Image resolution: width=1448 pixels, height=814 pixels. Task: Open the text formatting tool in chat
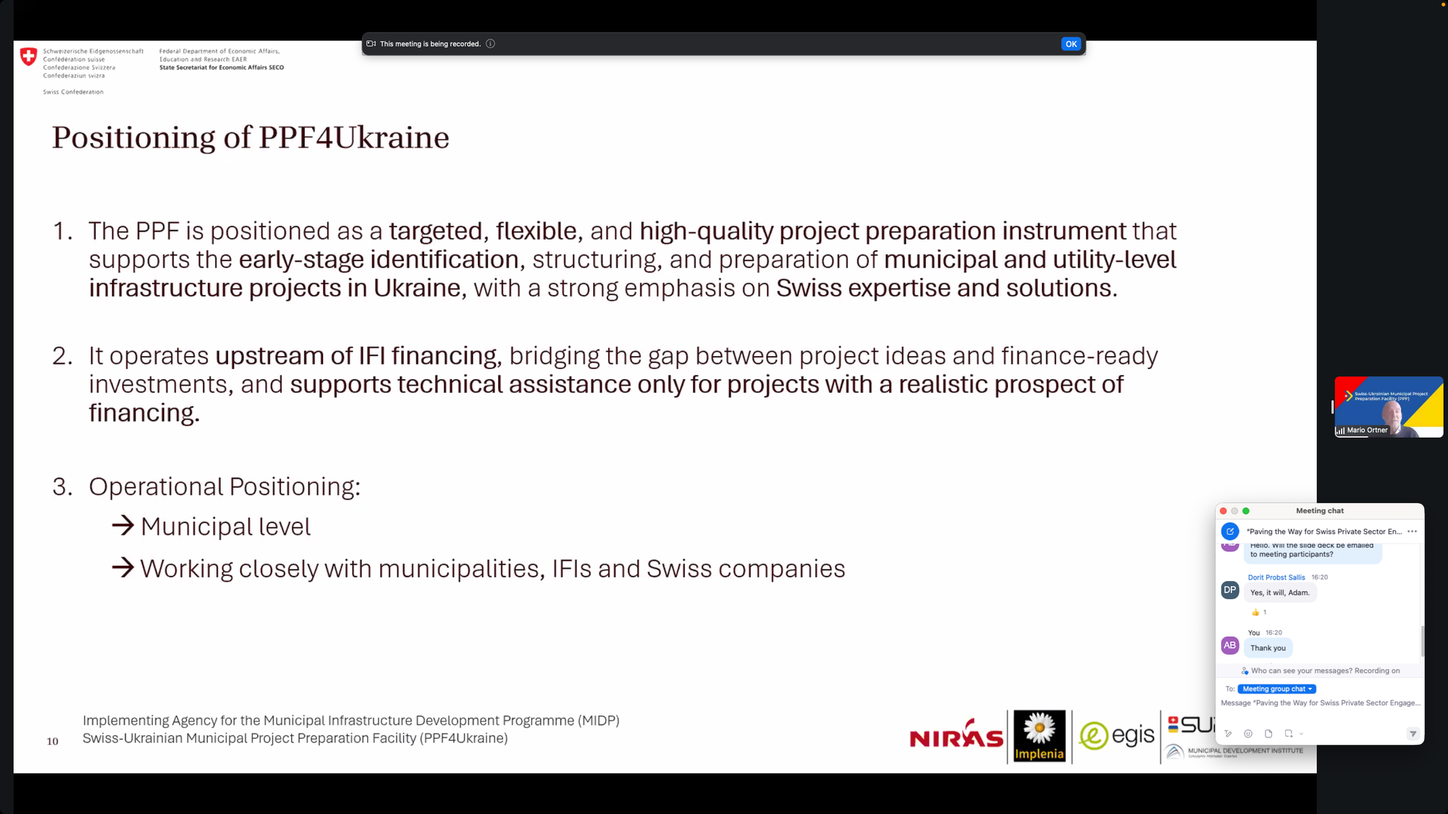pos(1228,734)
